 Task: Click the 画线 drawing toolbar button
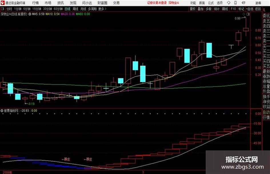225,9
